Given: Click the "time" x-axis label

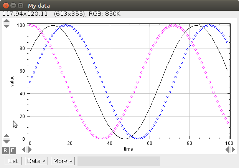Looking at the screenshot, I should pyautogui.click(x=129, y=148).
